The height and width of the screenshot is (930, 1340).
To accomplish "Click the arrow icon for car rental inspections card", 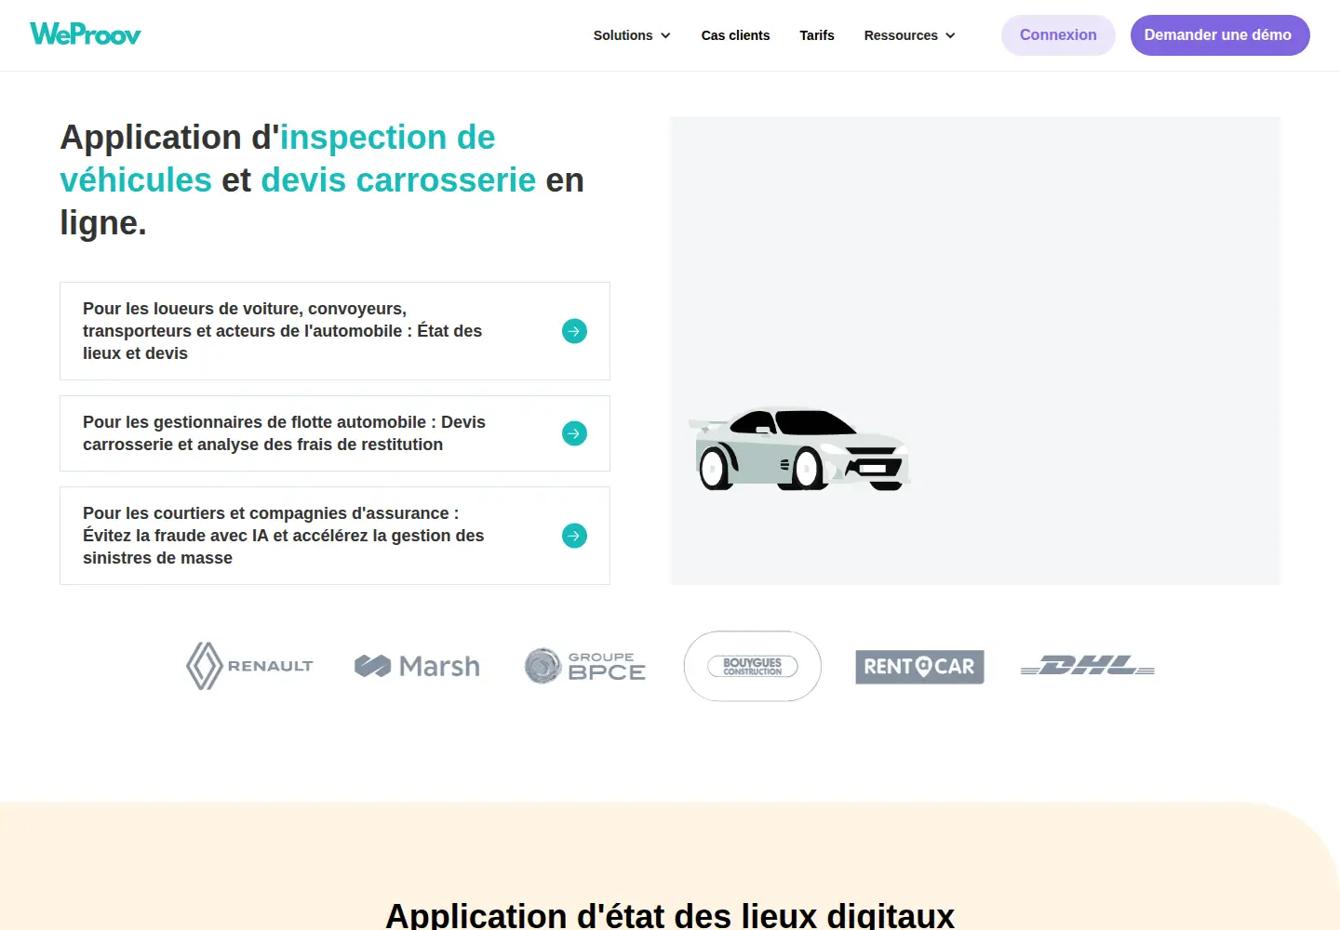I will [x=575, y=331].
